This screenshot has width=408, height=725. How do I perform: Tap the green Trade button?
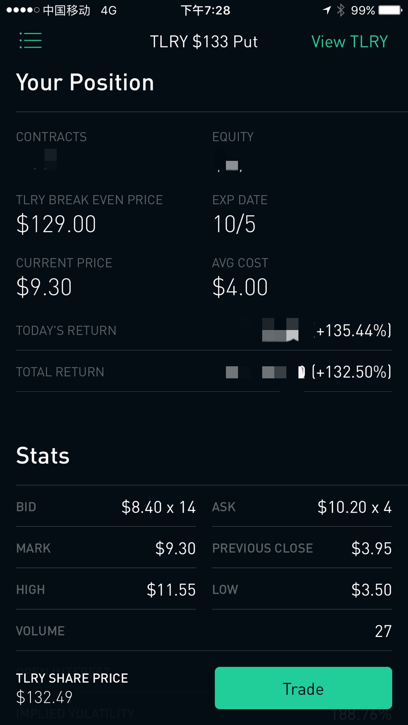pos(303,688)
